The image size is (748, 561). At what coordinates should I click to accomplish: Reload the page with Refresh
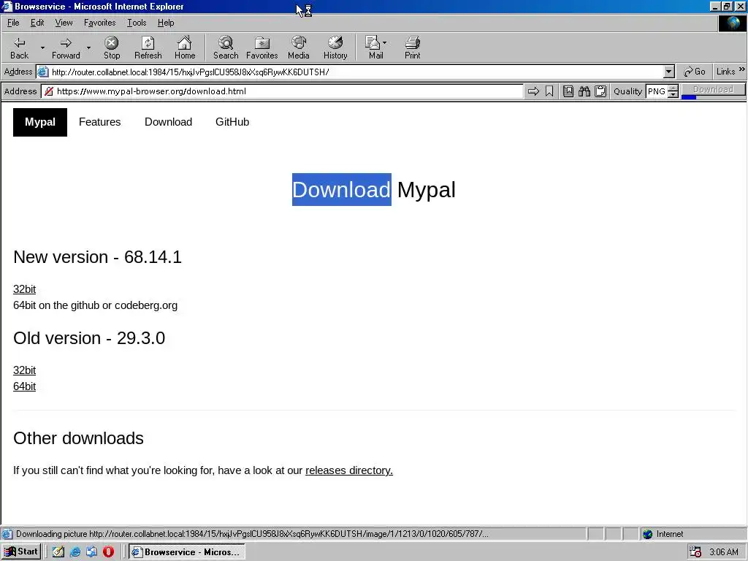pos(148,47)
